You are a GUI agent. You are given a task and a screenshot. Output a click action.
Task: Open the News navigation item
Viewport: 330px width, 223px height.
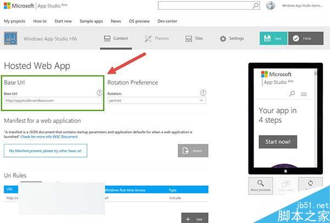click(116, 21)
